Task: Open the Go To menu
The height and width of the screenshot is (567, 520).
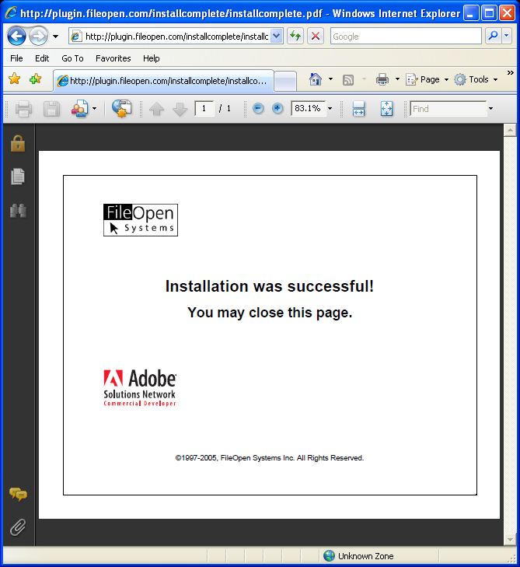Action: click(72, 58)
